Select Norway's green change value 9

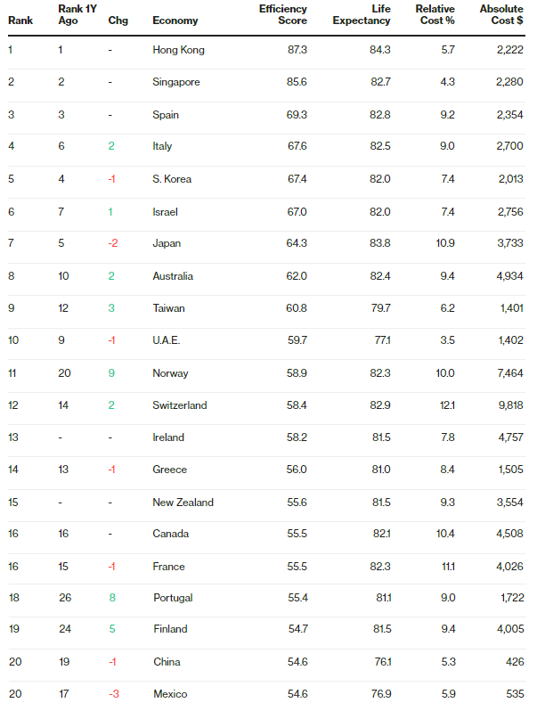click(x=111, y=373)
